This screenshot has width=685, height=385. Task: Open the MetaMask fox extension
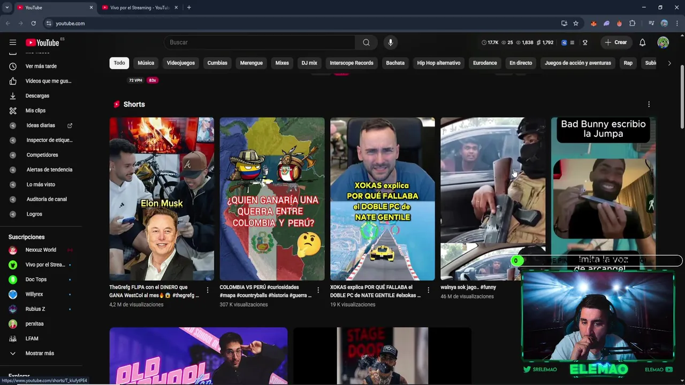click(x=593, y=24)
